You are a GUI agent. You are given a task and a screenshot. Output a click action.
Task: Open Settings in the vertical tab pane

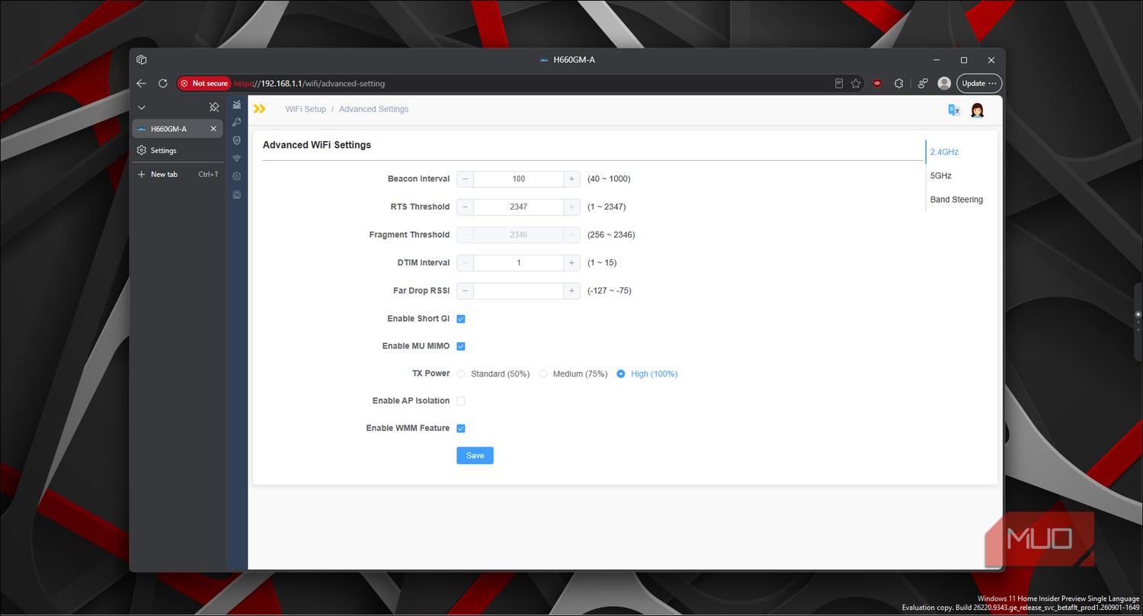pos(178,150)
